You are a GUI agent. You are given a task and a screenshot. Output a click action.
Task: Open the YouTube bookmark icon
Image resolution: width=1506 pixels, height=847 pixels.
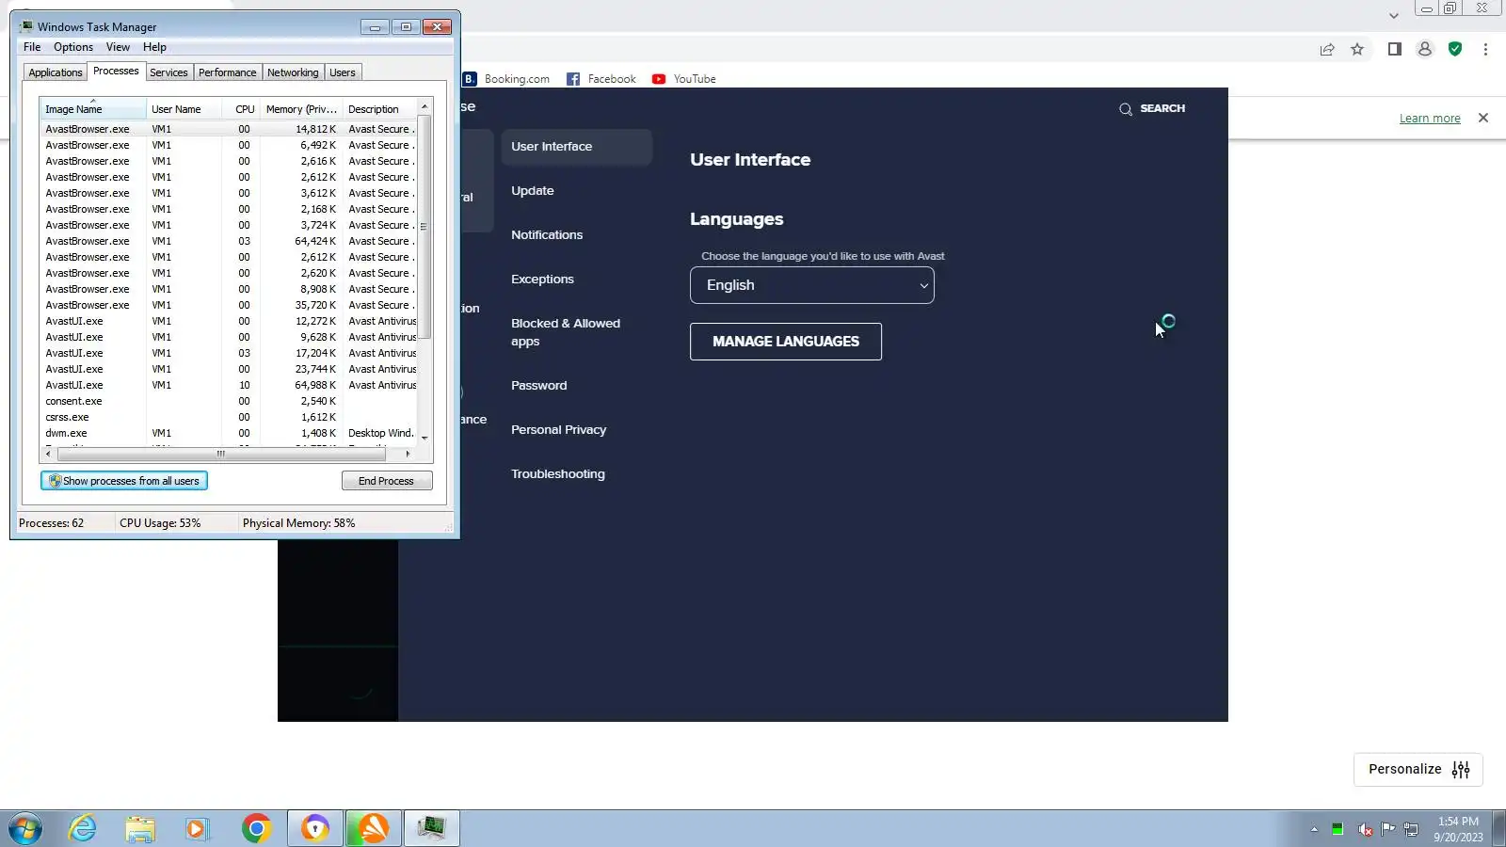[x=659, y=79]
